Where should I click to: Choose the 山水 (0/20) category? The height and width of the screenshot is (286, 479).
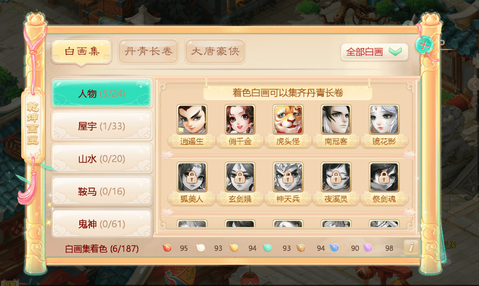(x=102, y=159)
